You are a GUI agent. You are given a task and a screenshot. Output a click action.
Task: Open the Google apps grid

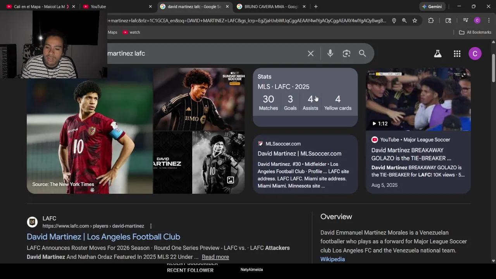tap(457, 54)
